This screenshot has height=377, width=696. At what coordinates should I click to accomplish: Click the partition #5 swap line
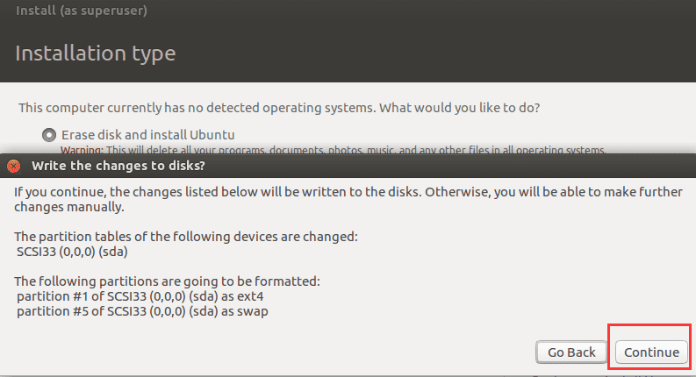(142, 311)
